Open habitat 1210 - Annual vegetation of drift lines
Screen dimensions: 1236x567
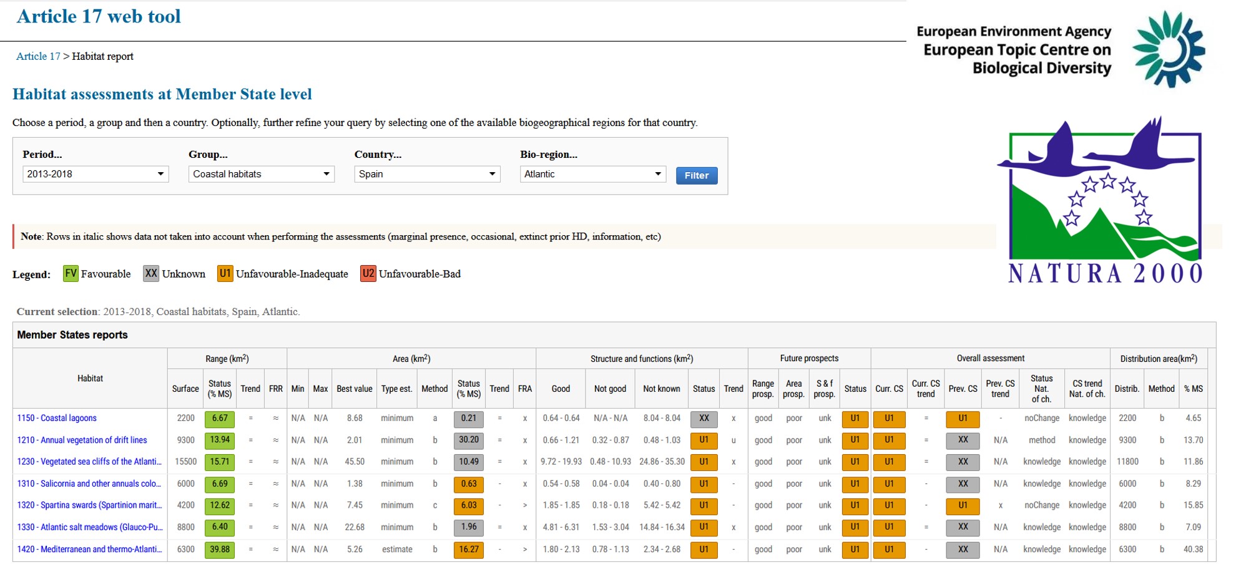pos(82,440)
